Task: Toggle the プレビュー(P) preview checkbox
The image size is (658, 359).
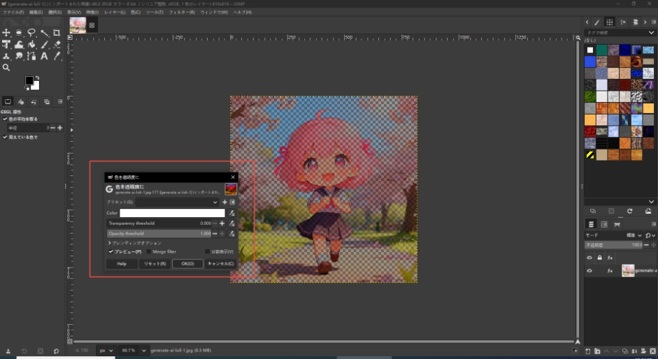Action: [x=111, y=251]
